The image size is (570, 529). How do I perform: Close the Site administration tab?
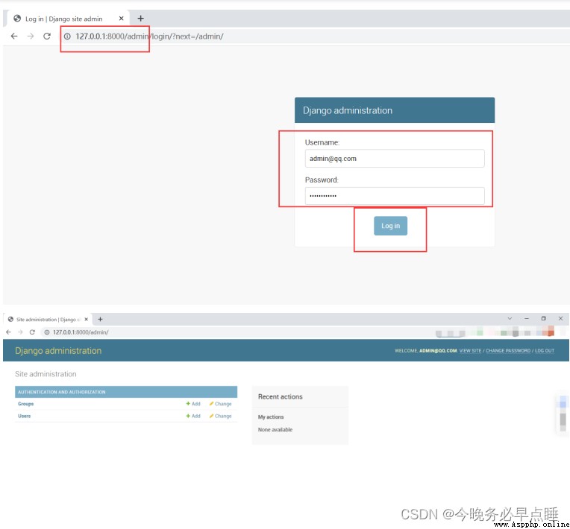[86, 320]
